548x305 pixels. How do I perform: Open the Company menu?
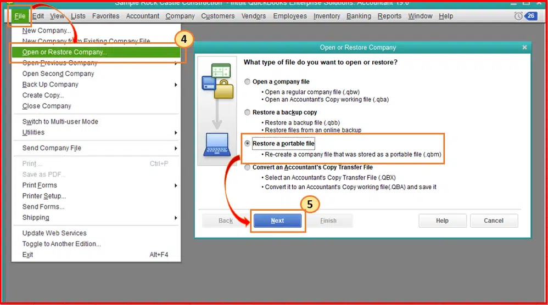coord(180,16)
